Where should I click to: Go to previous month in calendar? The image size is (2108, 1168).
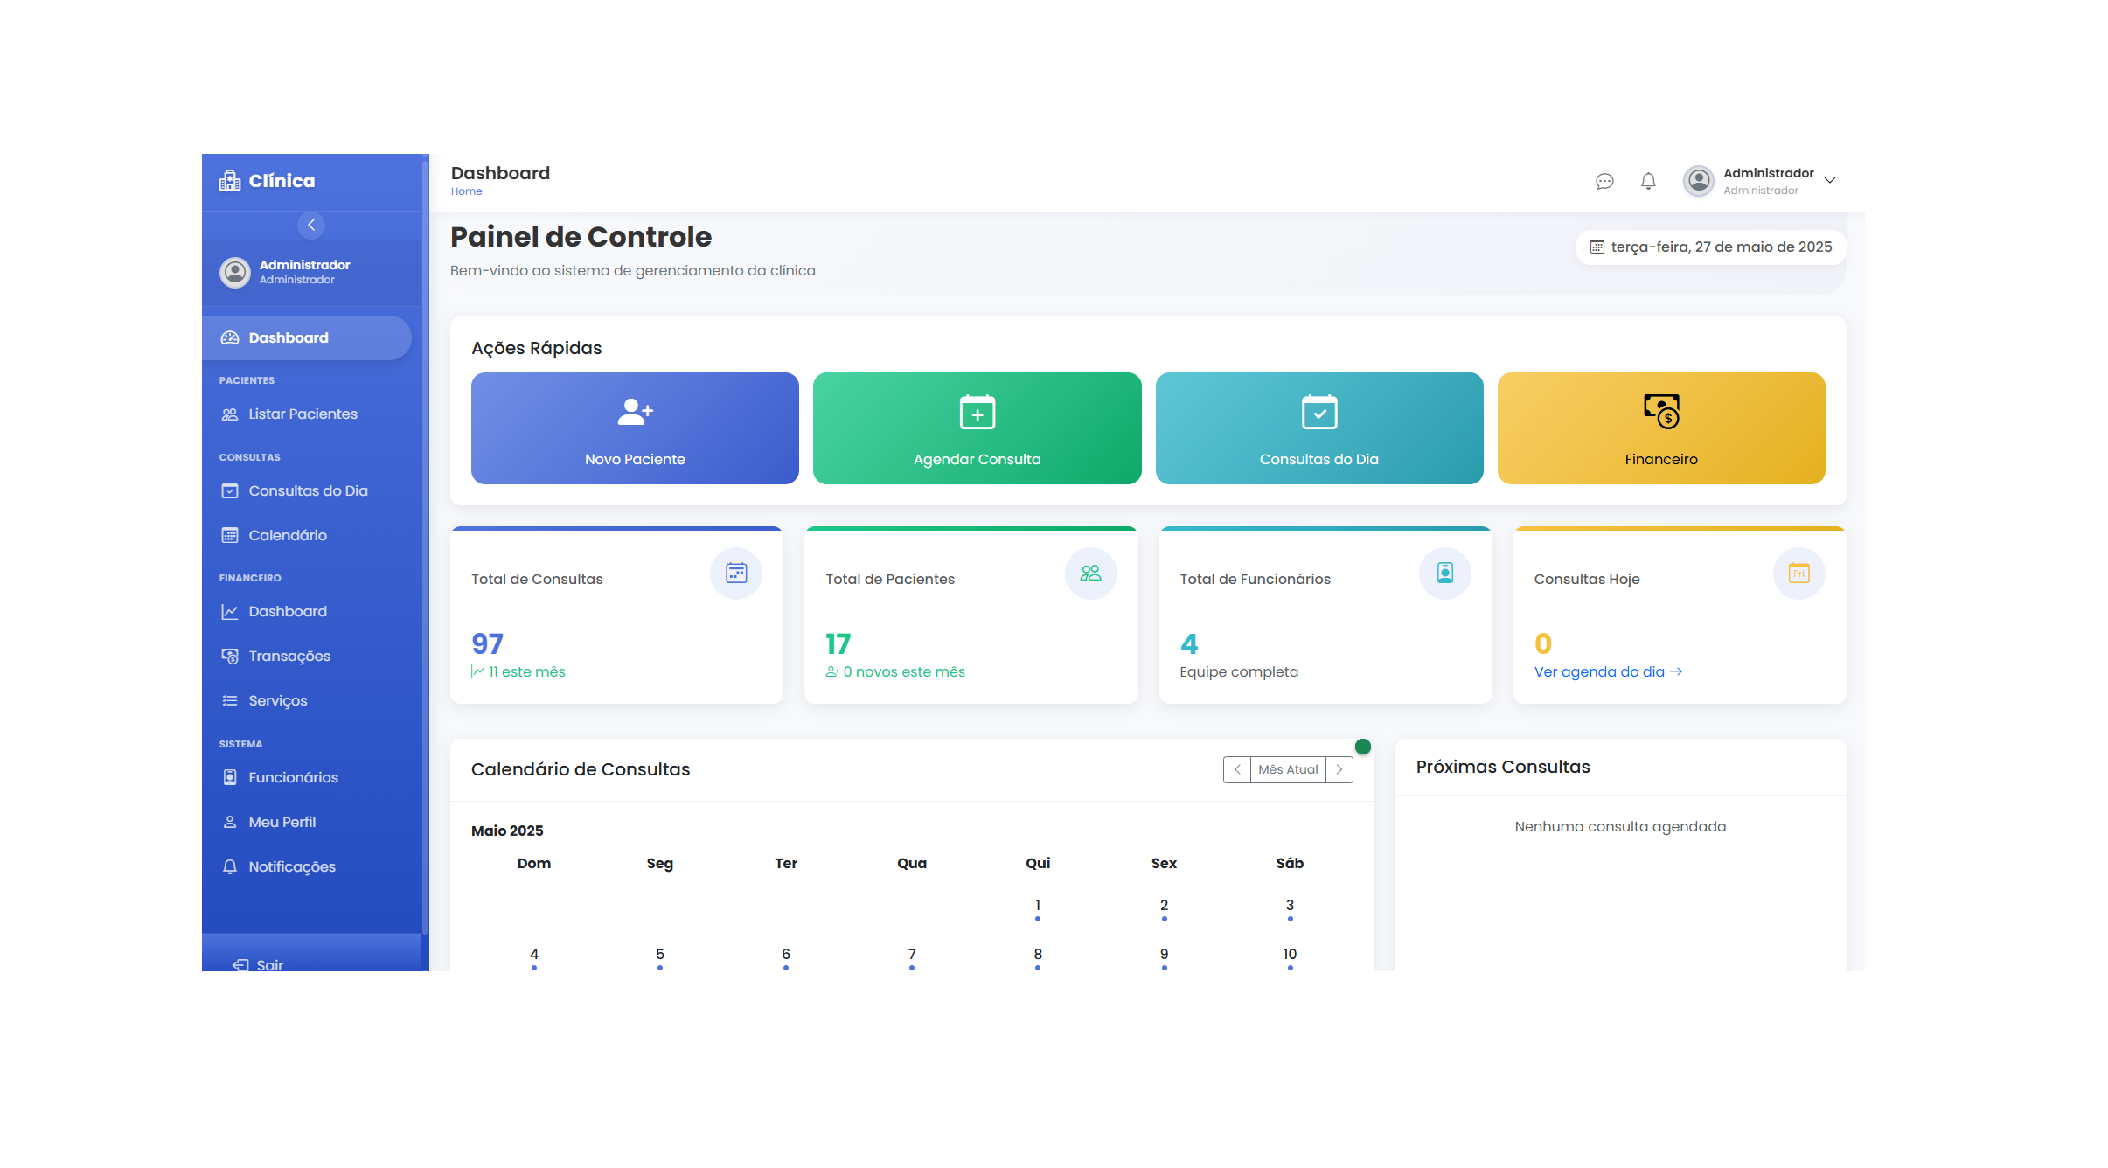pos(1237,769)
